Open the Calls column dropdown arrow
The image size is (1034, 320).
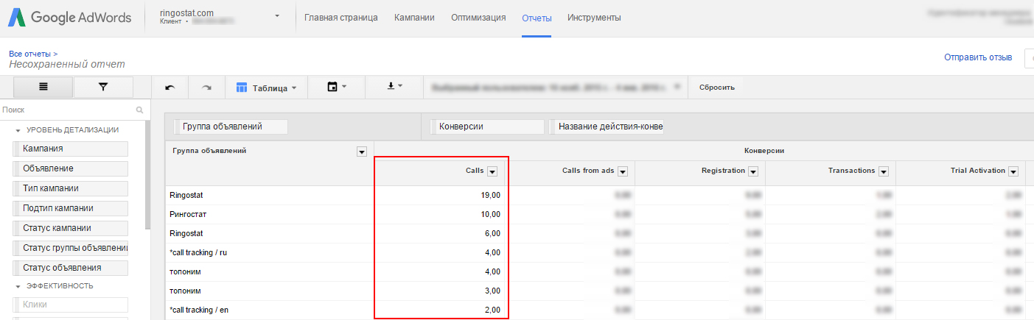coord(492,171)
